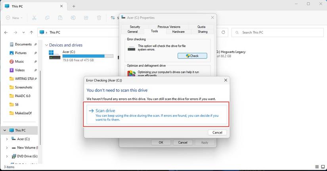Click the Paste toolbar icon
Image resolution: width=327 pixels, height=171 pixels.
click(60, 18)
